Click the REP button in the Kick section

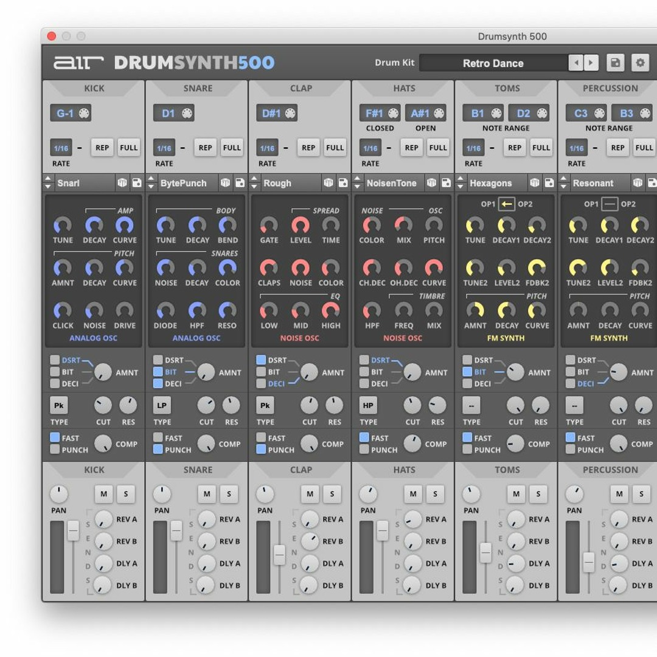pyautogui.click(x=102, y=147)
